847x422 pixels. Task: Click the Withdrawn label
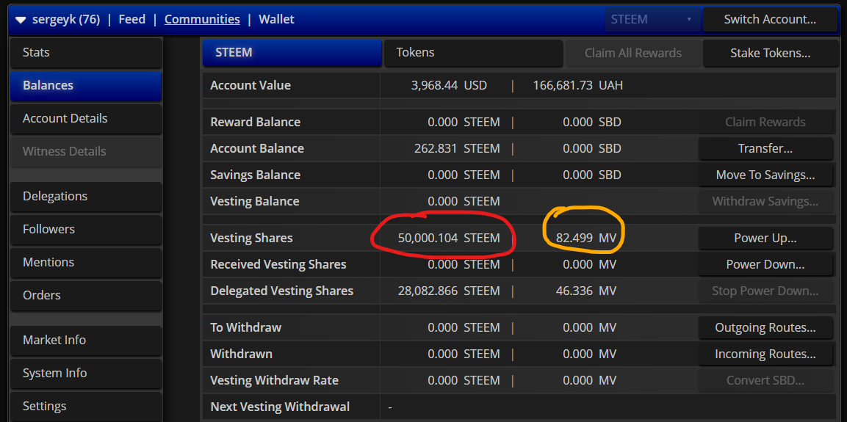tap(242, 354)
